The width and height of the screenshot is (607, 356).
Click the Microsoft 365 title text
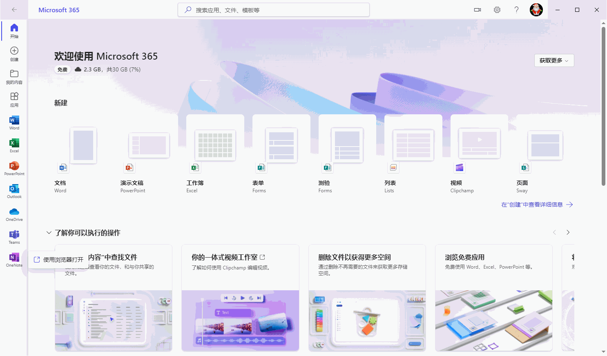(59, 10)
